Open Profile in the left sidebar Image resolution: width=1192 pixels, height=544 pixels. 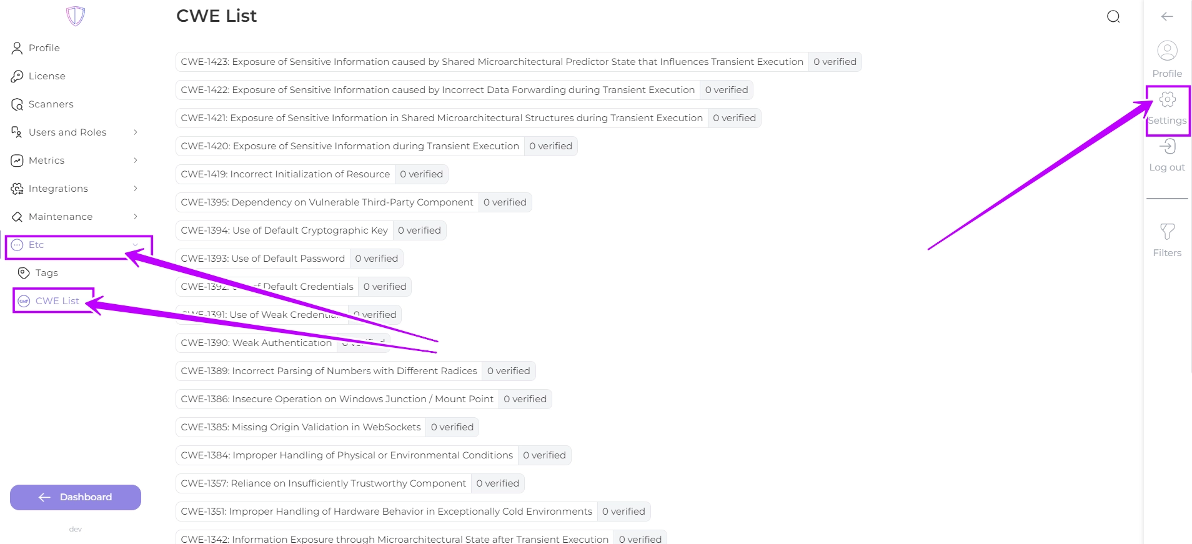click(44, 48)
